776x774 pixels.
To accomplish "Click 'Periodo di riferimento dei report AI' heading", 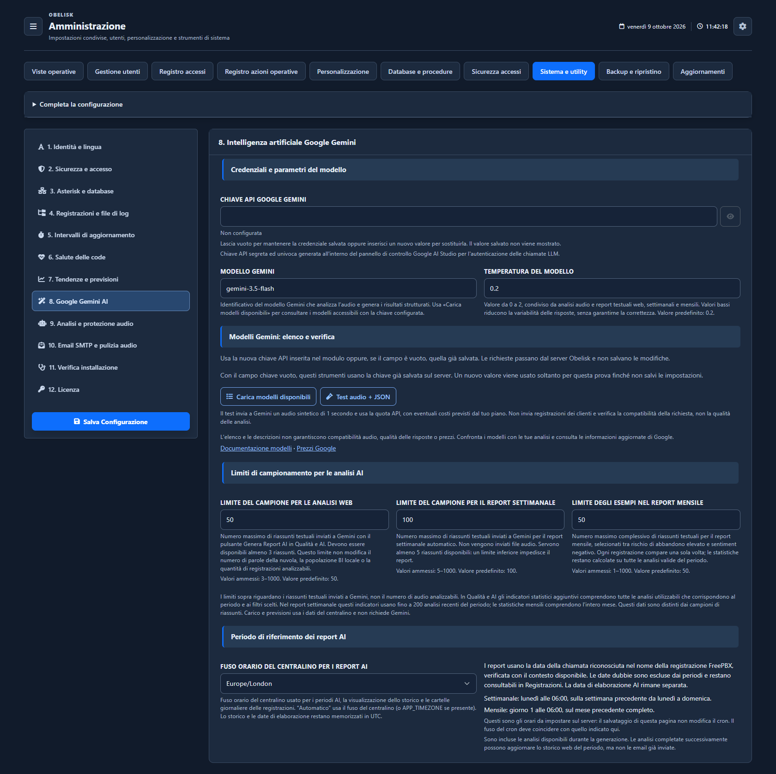I will coord(288,637).
